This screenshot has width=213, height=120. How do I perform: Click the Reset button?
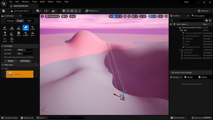click(11, 61)
